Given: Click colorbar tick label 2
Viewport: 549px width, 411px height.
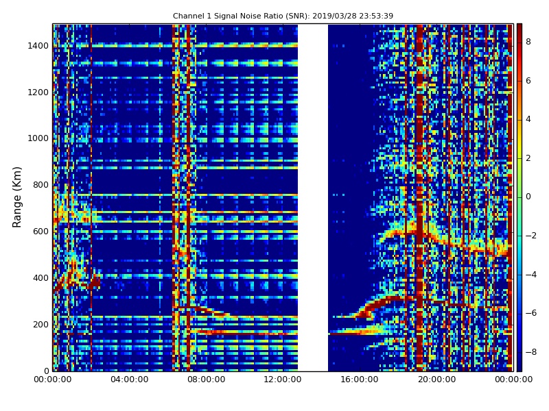Looking at the screenshot, I should point(528,158).
